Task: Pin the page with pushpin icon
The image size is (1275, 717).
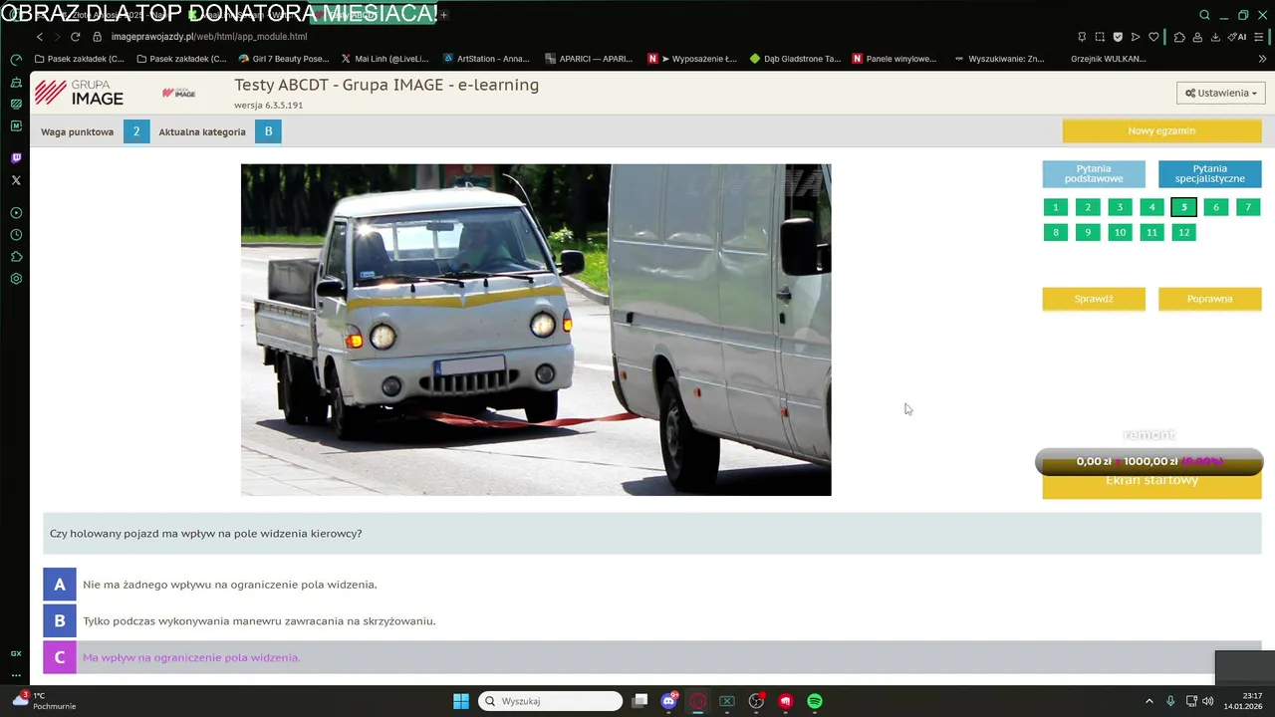Action: [x=1082, y=37]
